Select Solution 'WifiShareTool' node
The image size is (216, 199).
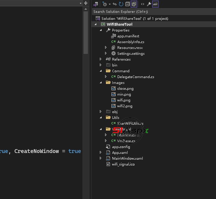135,18
